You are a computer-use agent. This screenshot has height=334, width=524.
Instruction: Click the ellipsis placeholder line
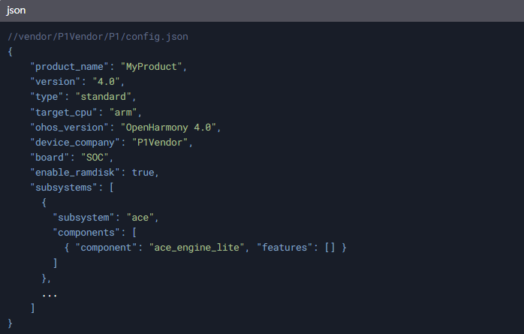[x=50, y=294]
